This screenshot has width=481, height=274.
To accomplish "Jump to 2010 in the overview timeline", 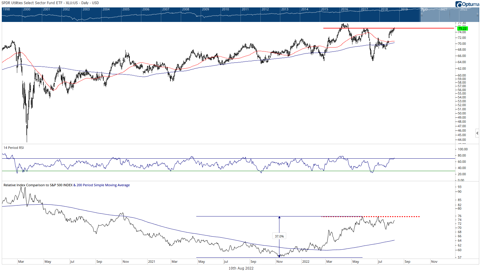I will click(226, 9).
